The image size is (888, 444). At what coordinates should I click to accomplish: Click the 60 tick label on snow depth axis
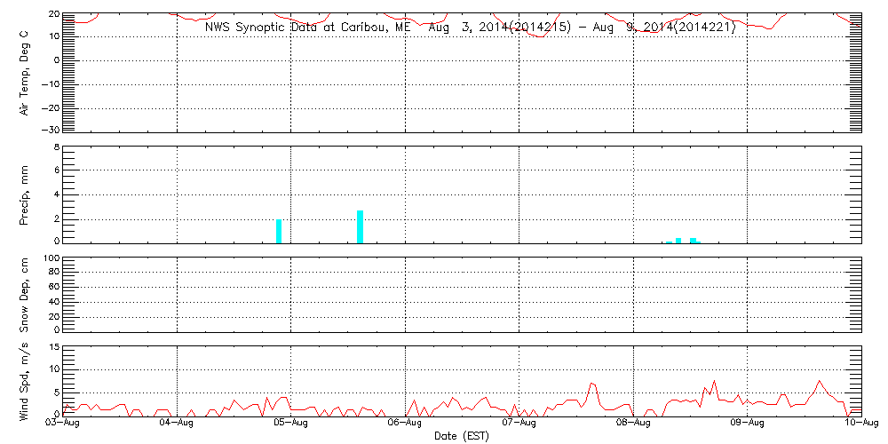pos(52,288)
